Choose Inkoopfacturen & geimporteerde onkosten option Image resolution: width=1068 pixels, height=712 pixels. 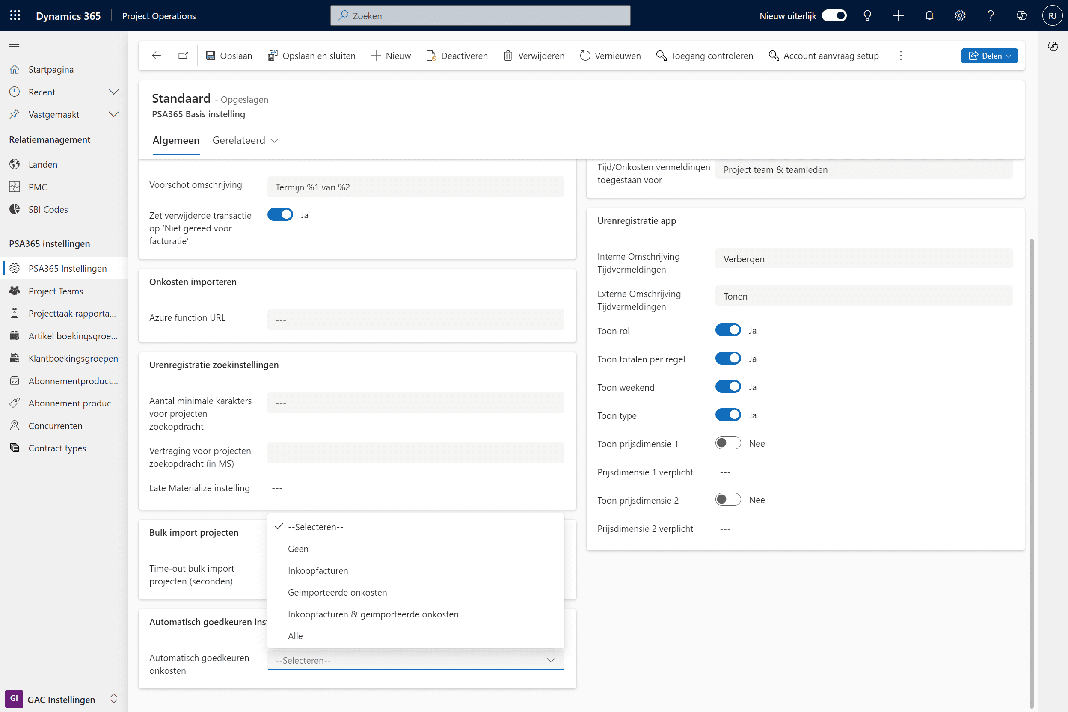point(415,614)
